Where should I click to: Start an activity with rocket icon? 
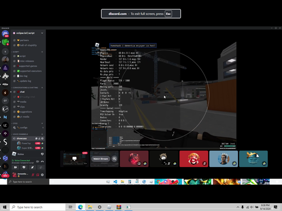coord(32,167)
